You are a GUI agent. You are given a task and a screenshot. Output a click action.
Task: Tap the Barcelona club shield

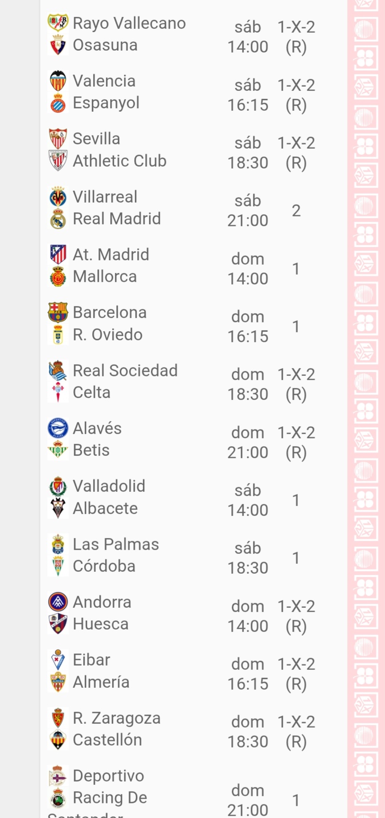pos(58,312)
